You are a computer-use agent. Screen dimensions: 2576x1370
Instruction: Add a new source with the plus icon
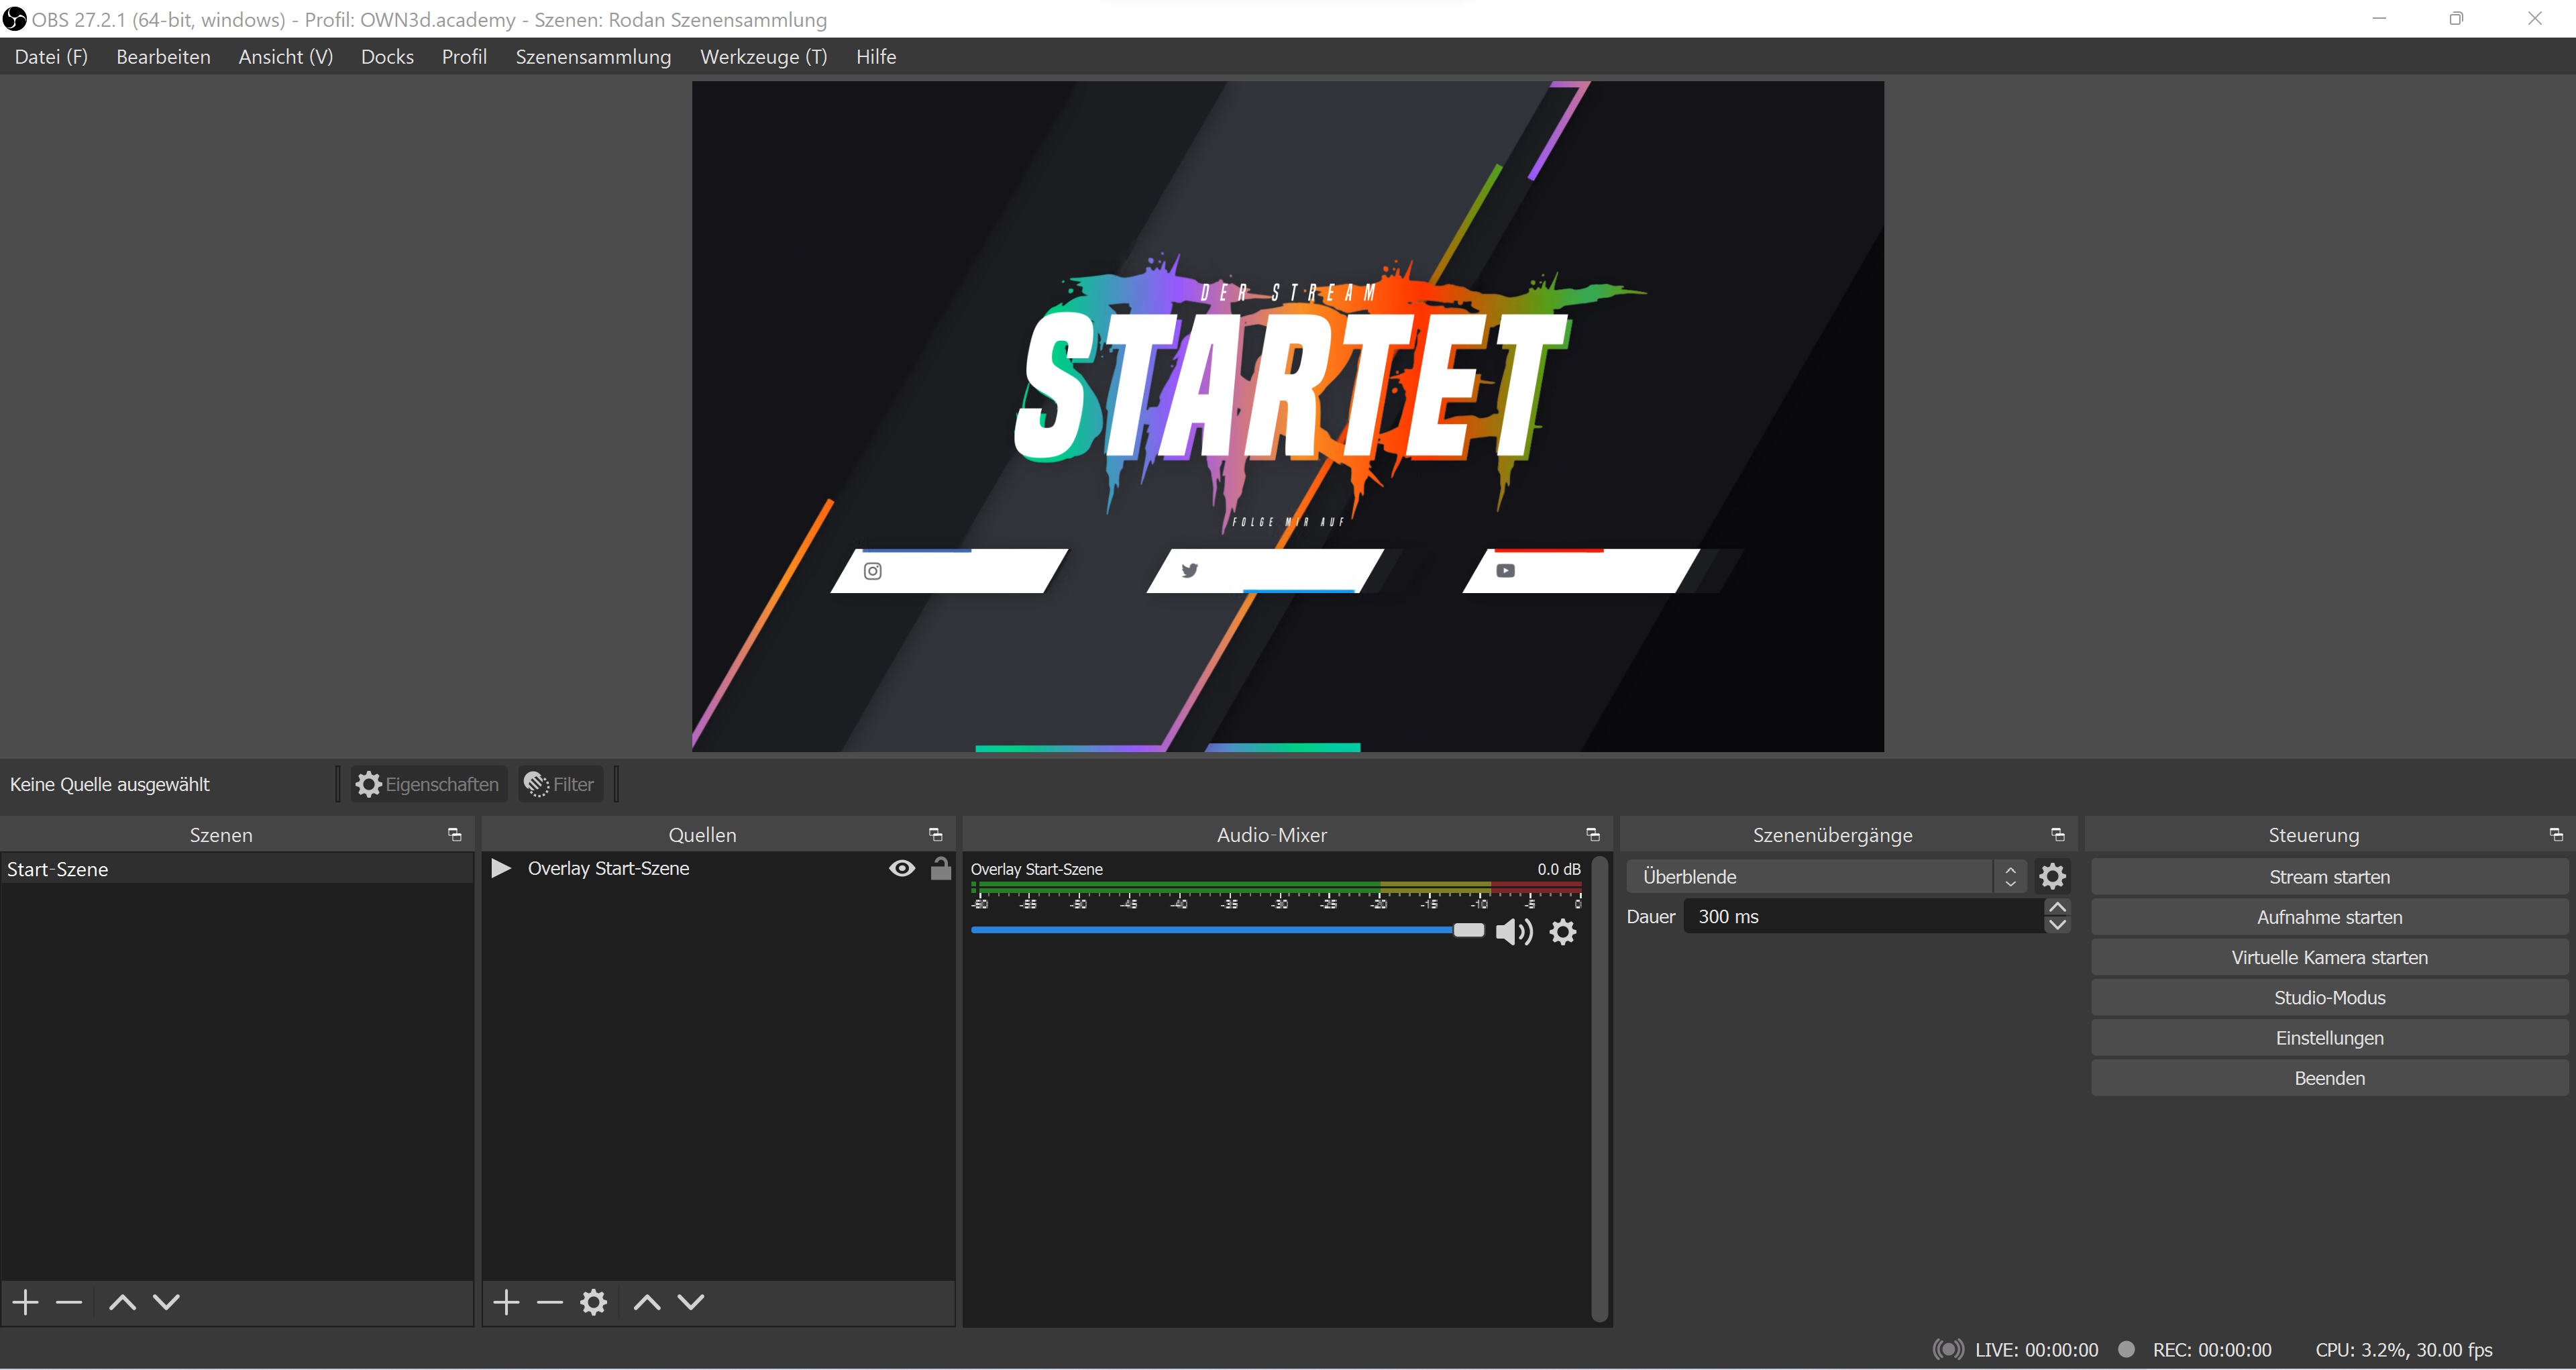[506, 1301]
